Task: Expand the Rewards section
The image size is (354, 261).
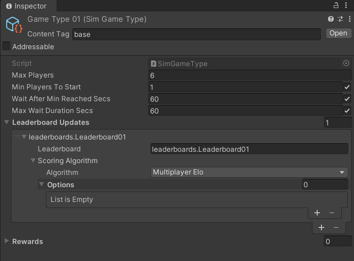Action: [7, 241]
